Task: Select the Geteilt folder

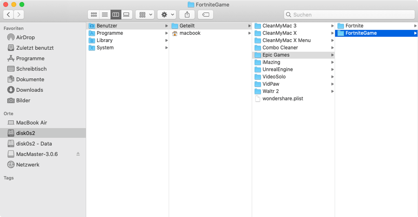Action: point(211,26)
